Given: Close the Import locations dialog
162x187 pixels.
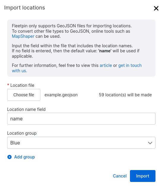Looking at the screenshot, I should [x=156, y=8].
